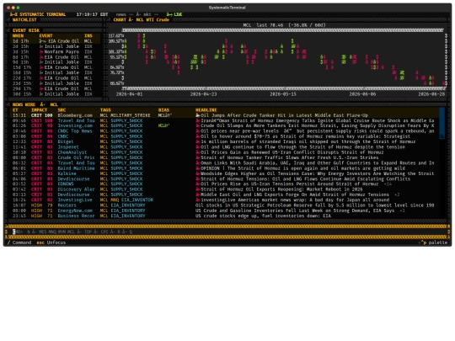Click the red icon on the 15d 17h EIA Crude Oil row

(41, 67)
